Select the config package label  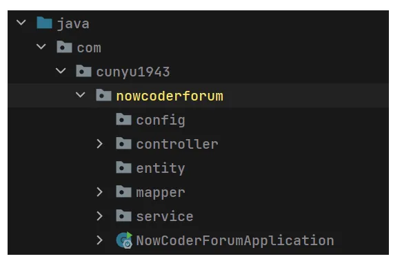pyautogui.click(x=161, y=121)
